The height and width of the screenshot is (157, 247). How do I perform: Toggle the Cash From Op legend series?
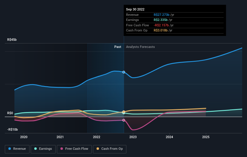click(x=110, y=149)
